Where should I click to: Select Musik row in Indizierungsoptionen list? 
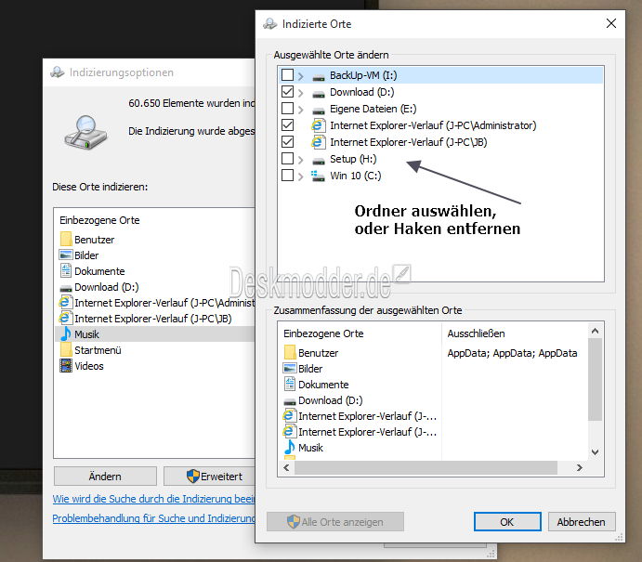[155, 334]
